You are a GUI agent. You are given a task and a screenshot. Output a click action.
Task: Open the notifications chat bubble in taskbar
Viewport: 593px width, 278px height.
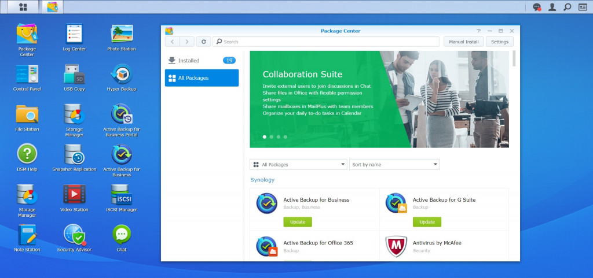[x=537, y=7]
